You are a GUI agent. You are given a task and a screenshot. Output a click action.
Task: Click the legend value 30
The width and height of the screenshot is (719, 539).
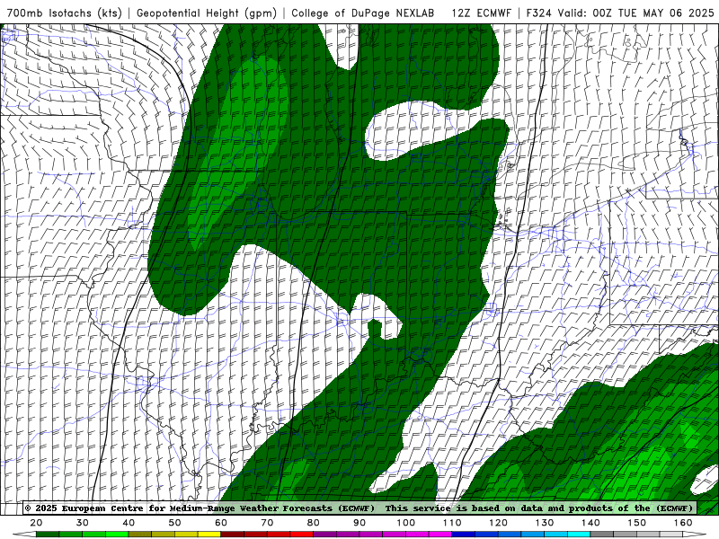[x=83, y=523]
